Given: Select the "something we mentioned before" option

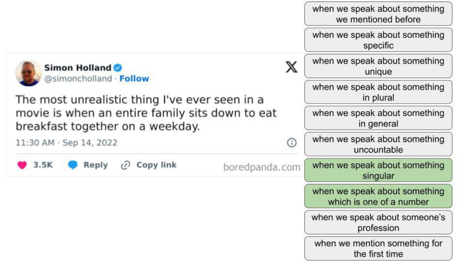Looking at the screenshot, I should tap(378, 14).
